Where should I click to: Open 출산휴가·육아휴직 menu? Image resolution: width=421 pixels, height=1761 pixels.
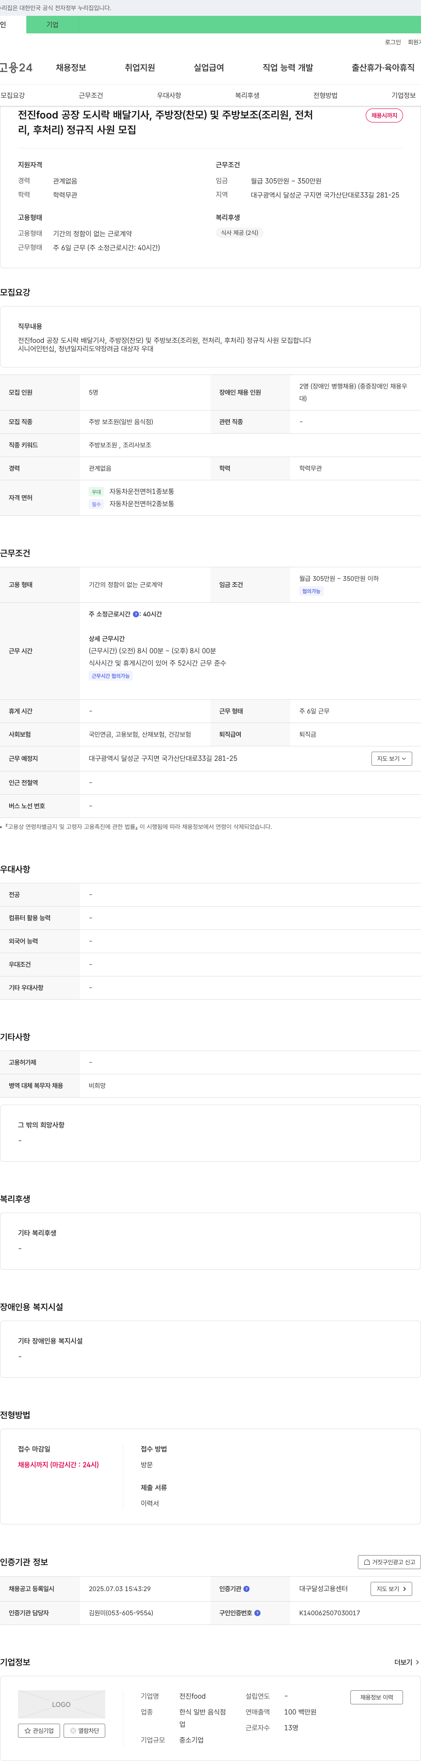383,68
